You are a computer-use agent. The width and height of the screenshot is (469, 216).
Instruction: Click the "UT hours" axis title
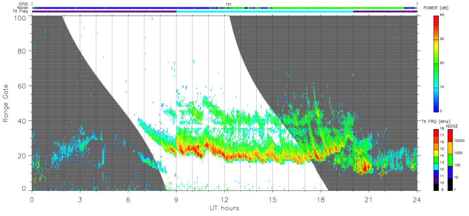tap(224, 208)
